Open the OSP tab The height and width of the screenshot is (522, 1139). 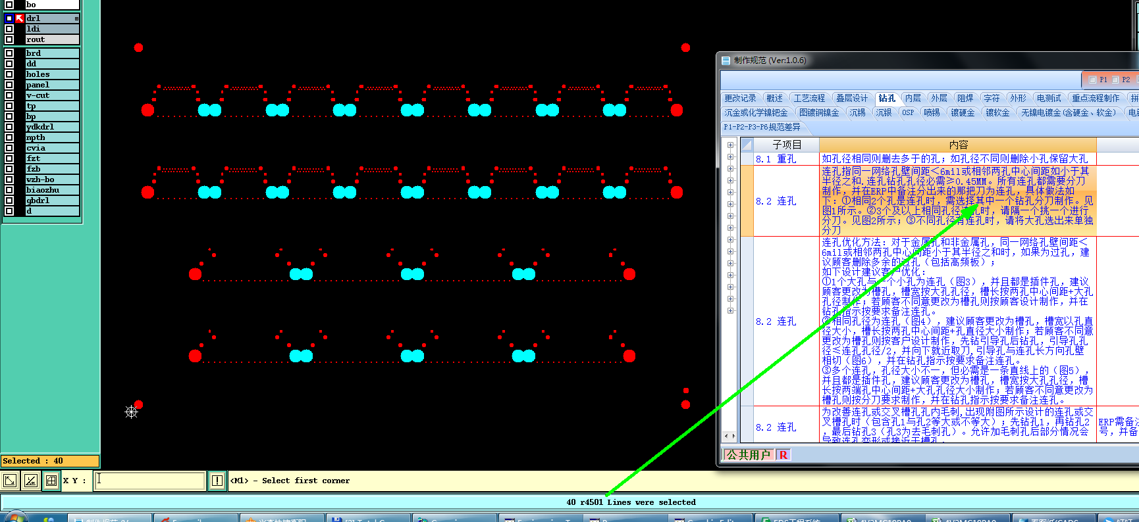coord(908,112)
